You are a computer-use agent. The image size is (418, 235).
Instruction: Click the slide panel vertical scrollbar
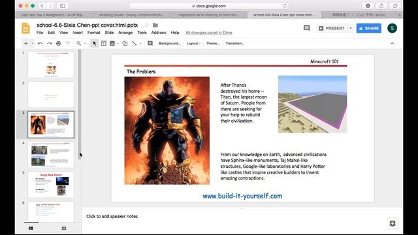(80, 104)
